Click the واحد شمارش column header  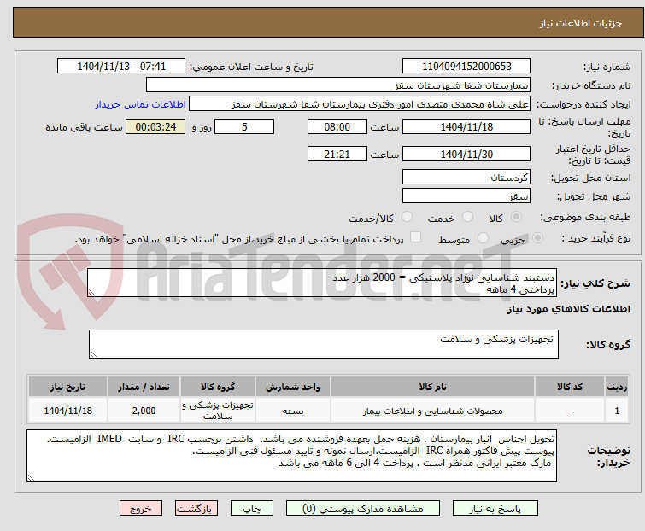tap(293, 387)
